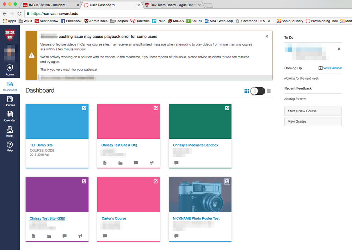
Task: Click the Start a New Course button
Action: [313, 111]
